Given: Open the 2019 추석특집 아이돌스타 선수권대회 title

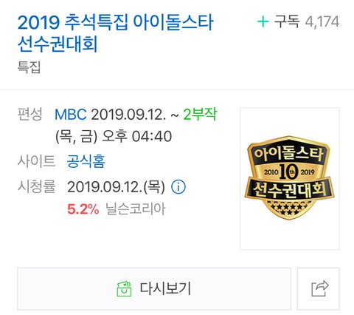Looking at the screenshot, I should [x=116, y=33].
